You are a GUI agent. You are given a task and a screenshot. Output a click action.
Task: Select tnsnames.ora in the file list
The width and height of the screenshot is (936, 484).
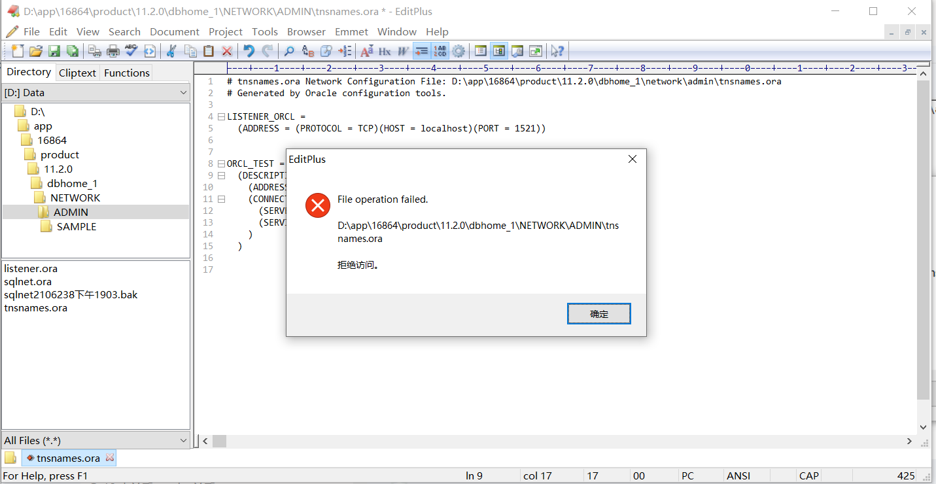click(35, 307)
